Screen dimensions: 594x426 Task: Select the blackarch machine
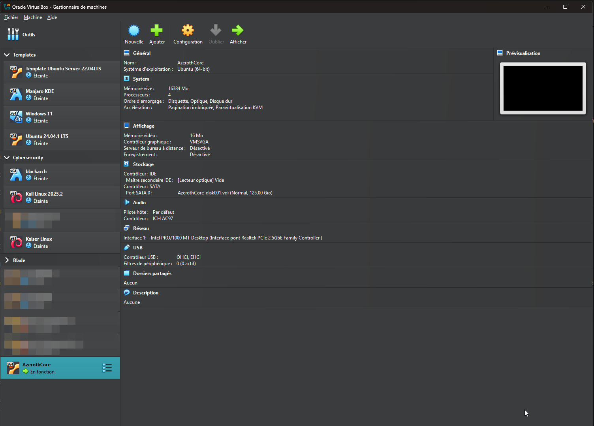(62, 175)
